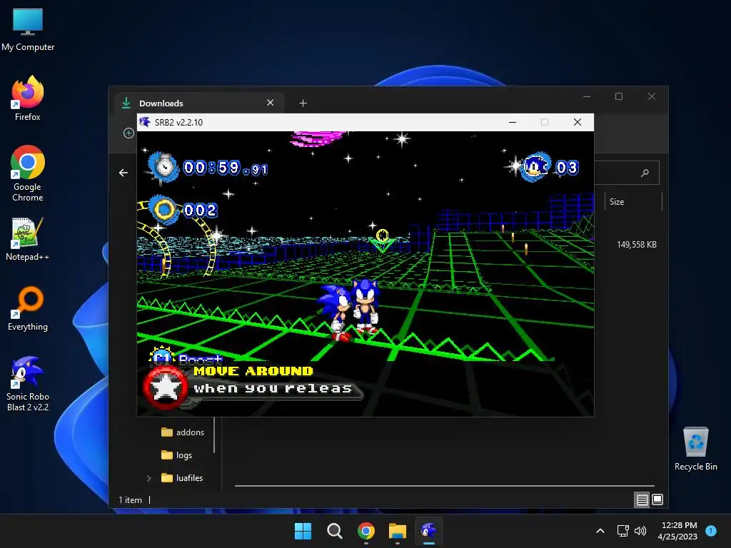
Task: Open the Recycle Bin
Action: pyautogui.click(x=695, y=448)
